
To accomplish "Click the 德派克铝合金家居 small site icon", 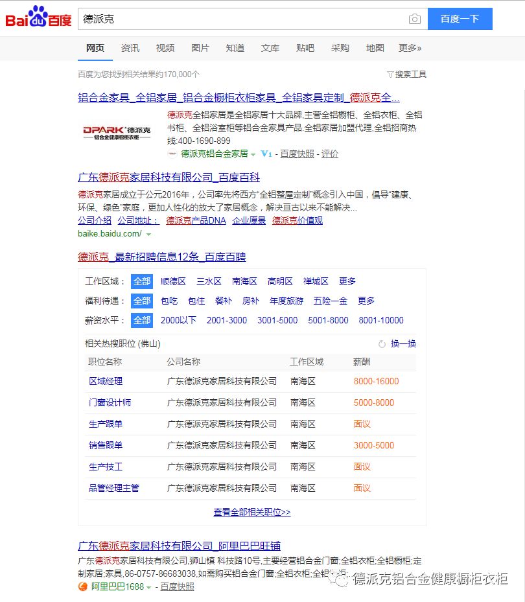I will click(172, 154).
